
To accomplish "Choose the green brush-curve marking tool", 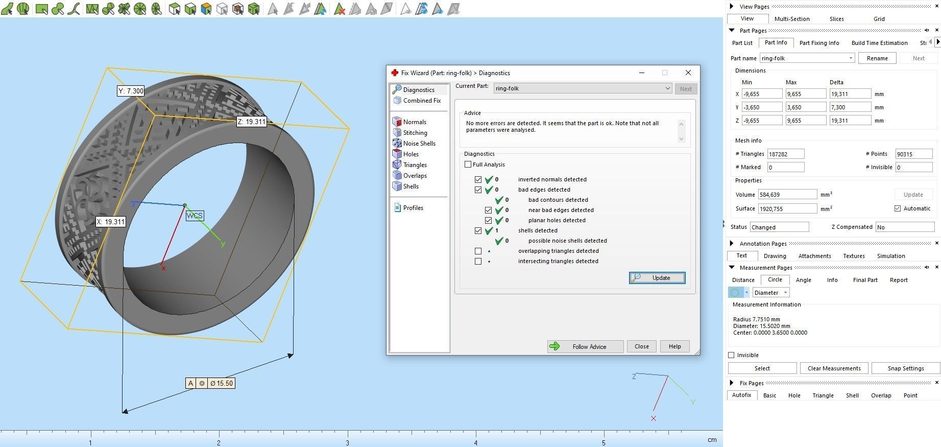I will [x=74, y=9].
